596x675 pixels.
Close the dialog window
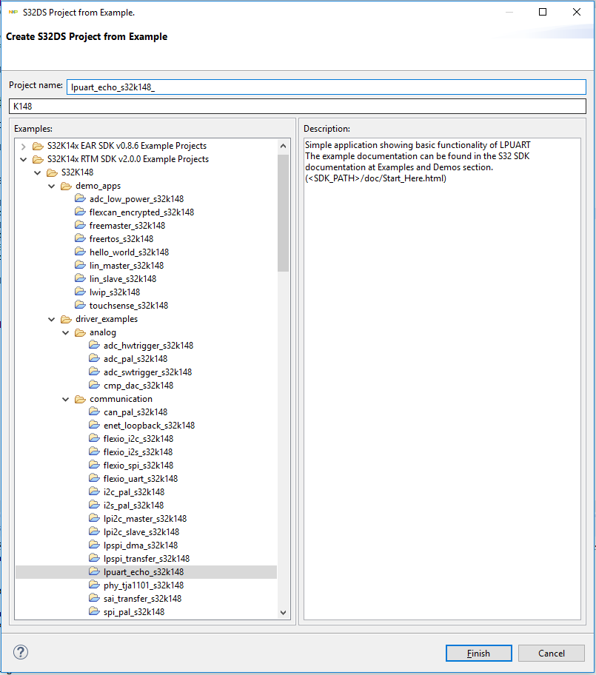(x=577, y=12)
